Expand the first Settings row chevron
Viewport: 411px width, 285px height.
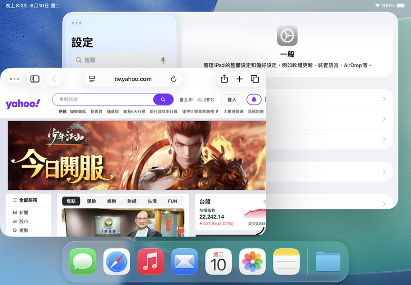coord(384,99)
